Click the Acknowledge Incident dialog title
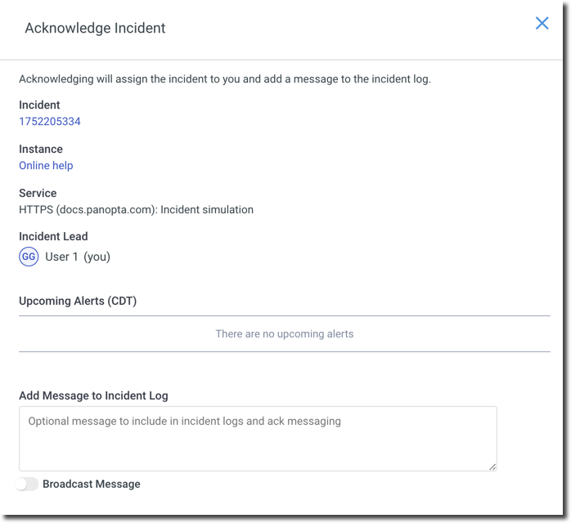This screenshot has height=523, width=571. 95,28
